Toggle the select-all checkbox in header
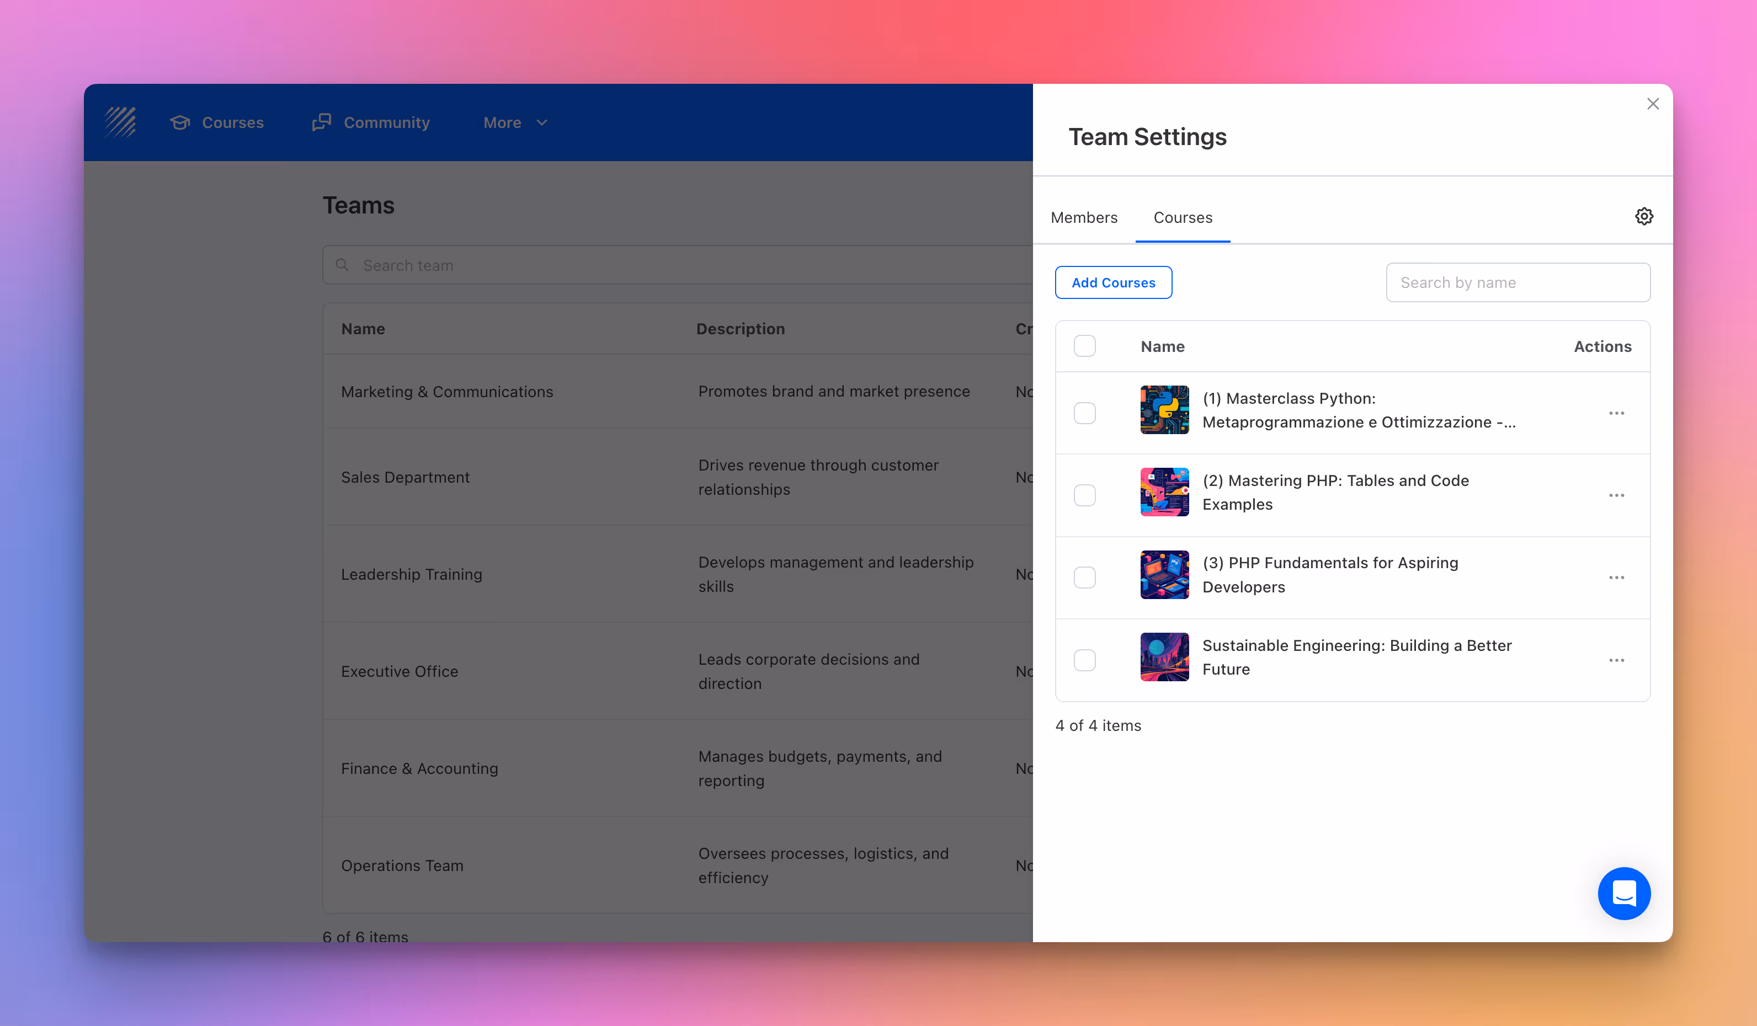Screen dimensions: 1757x1026 [1084, 346]
